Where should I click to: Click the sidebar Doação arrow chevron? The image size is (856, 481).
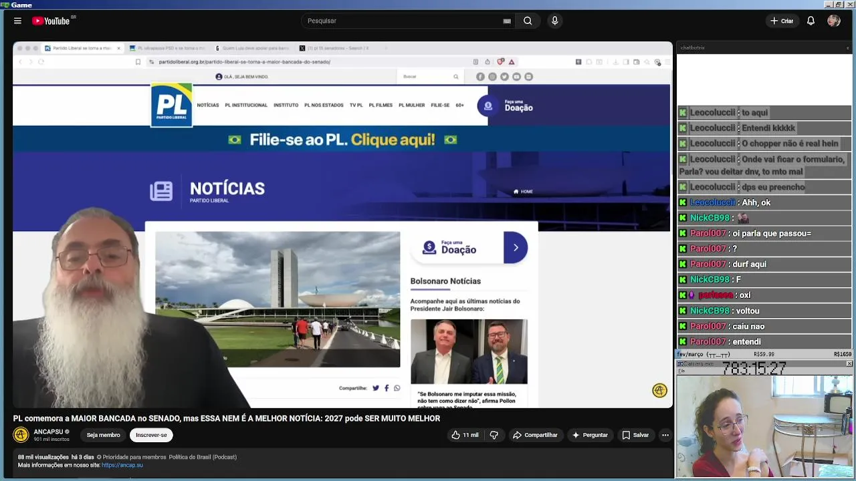516,247
